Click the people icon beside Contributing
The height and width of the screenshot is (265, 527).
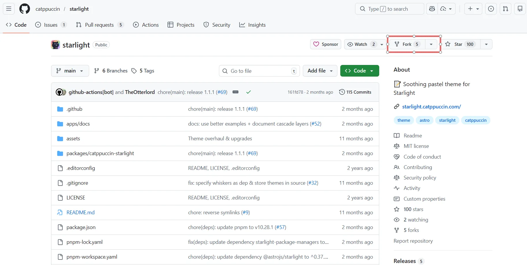[x=397, y=167]
